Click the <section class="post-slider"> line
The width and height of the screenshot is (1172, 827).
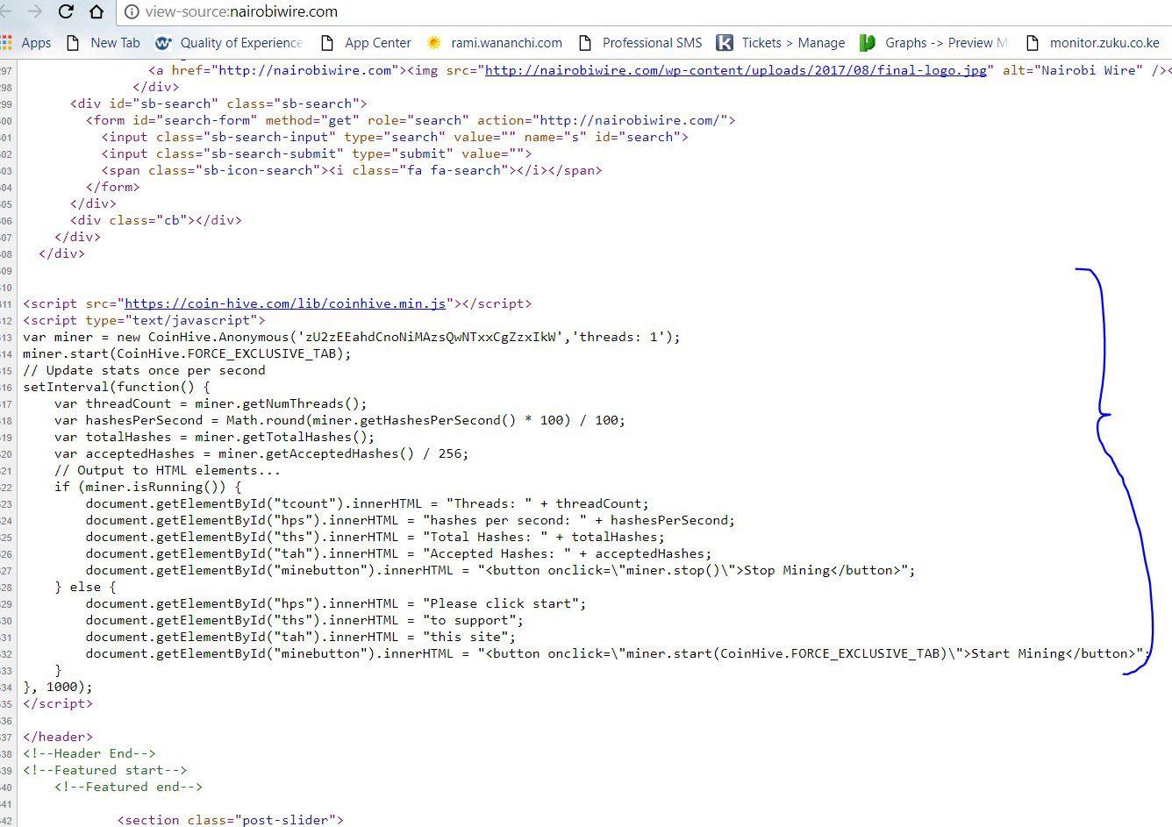[x=231, y=820]
